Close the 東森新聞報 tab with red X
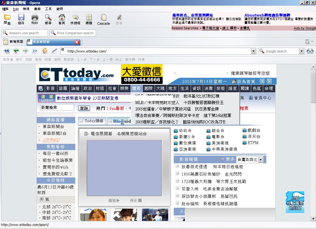The image size is (316, 229). pyautogui.click(x=77, y=42)
